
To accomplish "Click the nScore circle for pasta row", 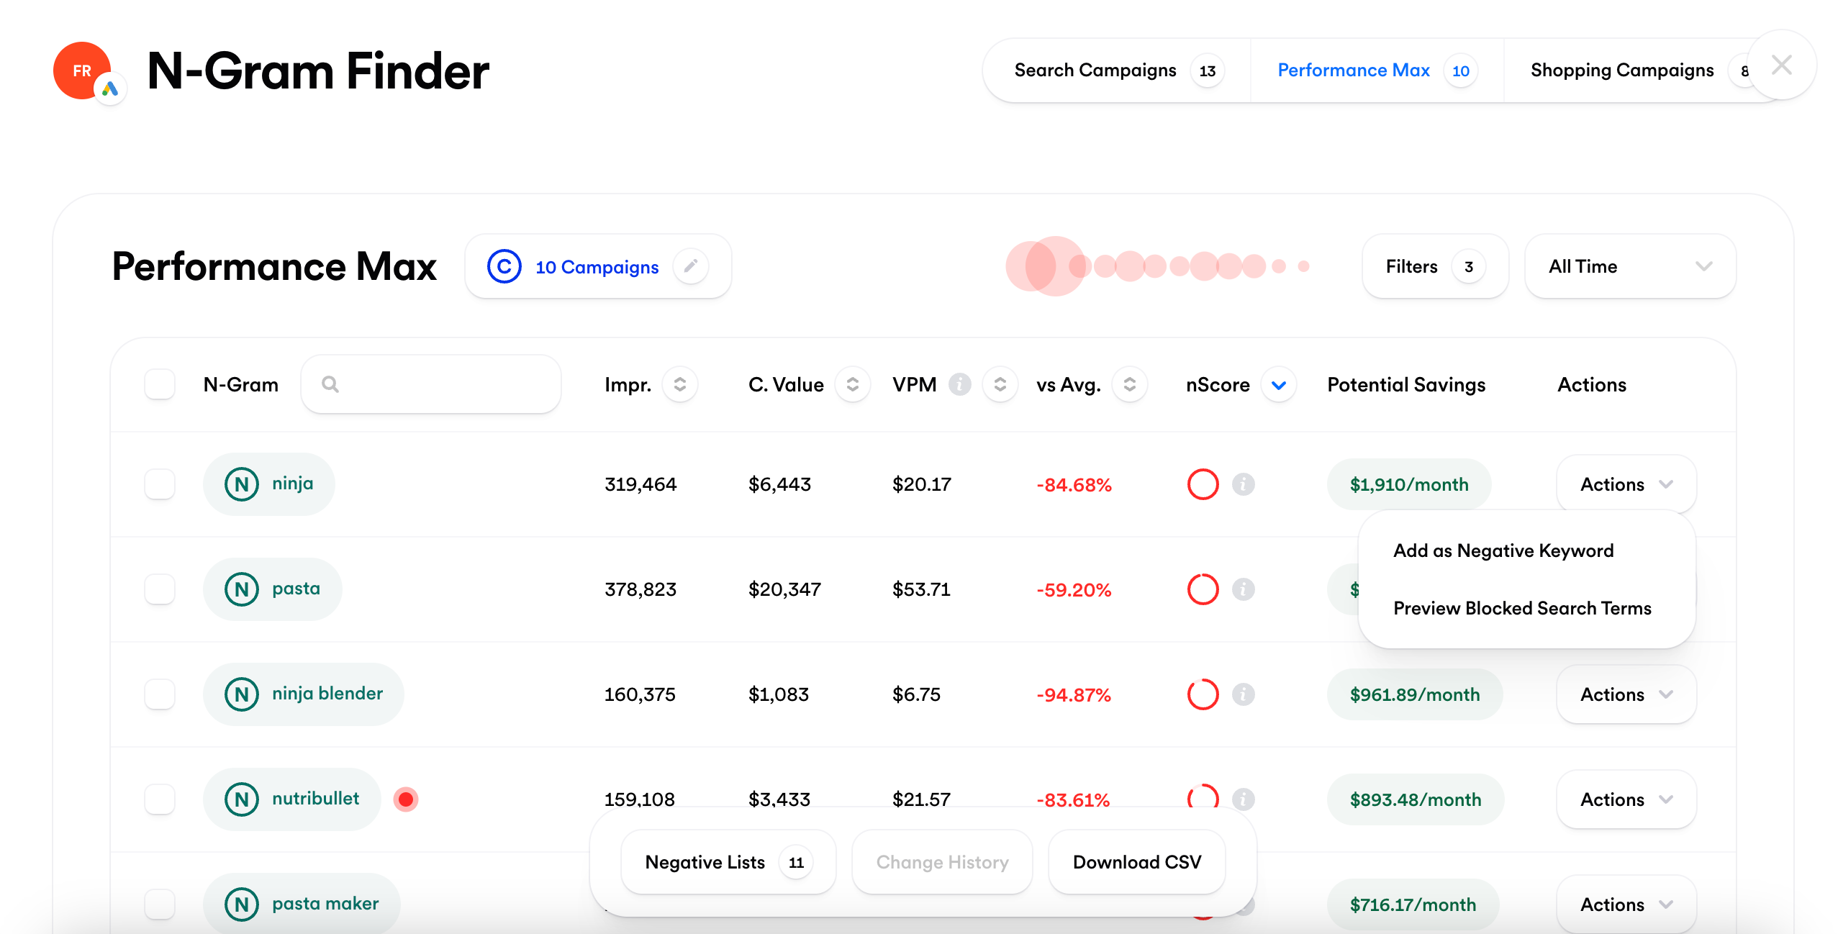I will [x=1203, y=589].
